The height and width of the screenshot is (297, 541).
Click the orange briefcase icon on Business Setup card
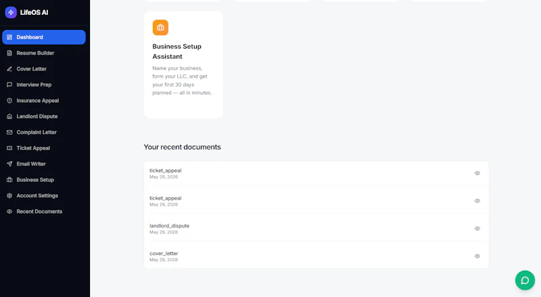click(160, 27)
